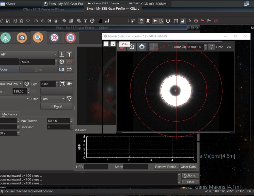Open the Ekos Capture camera module

(x=22, y=38)
